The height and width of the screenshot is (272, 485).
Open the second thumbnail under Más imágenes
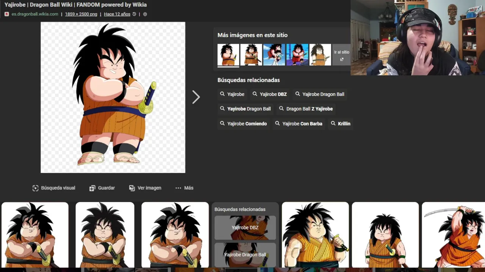251,55
